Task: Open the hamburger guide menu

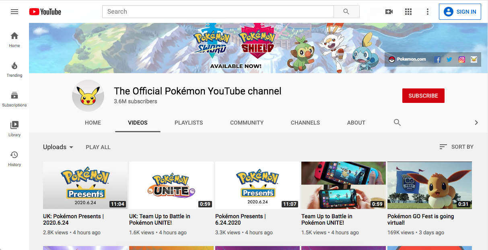Action: [x=14, y=12]
